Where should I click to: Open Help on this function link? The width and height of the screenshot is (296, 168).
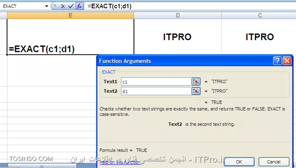click(x=120, y=162)
